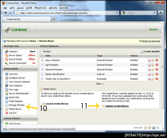This screenshot has height=138, width=167.
Task: Click the vertical page scrollbar
Action: point(163,67)
